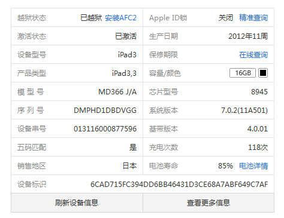Click the 电池寿命 label
The width and height of the screenshot is (284, 218).
coord(164,166)
